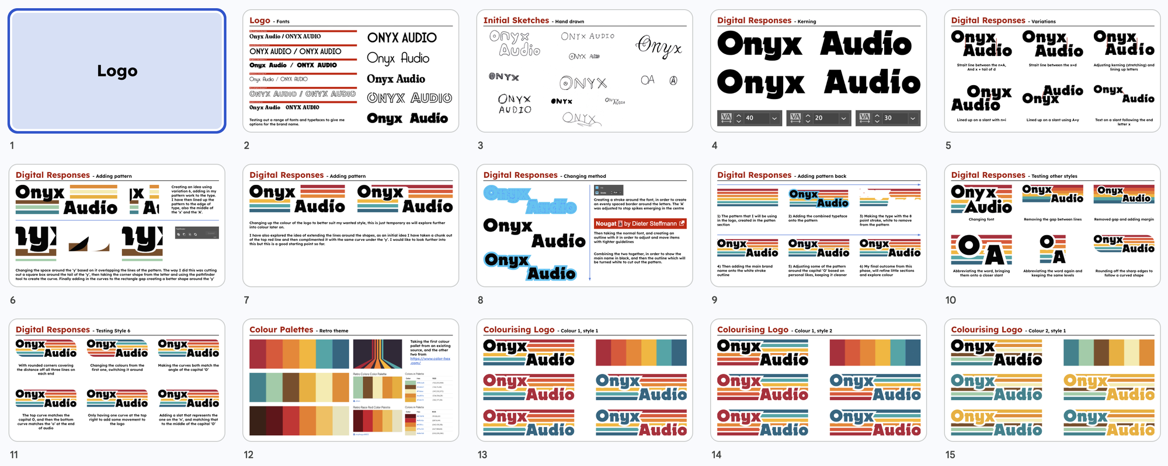Image resolution: width=1168 pixels, height=466 pixels.
Task: Open slide 14 Colour 1, style 2
Action: coord(818,380)
